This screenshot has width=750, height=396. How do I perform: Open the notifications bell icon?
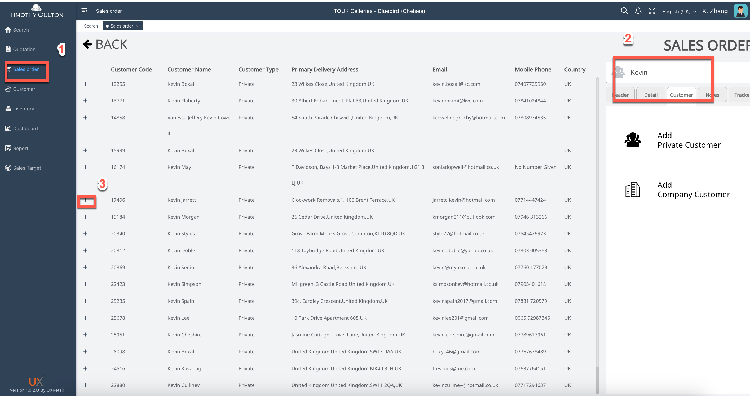click(638, 11)
